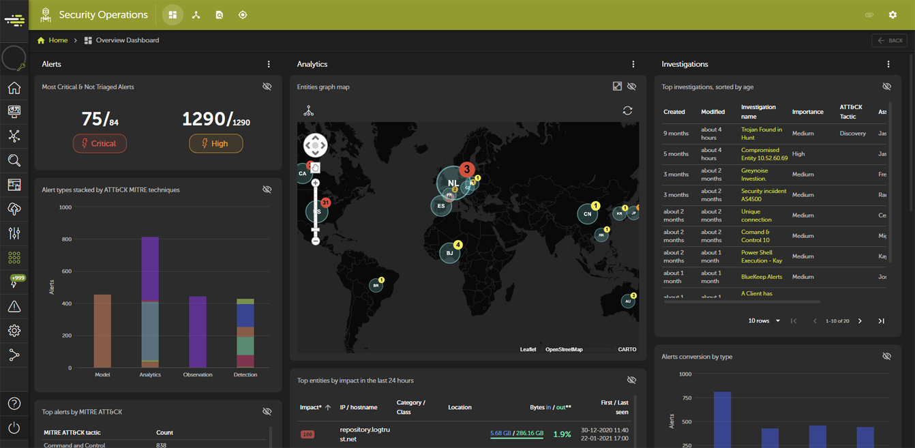
Task: Filter by Critical alerts button
Action: (x=100, y=143)
